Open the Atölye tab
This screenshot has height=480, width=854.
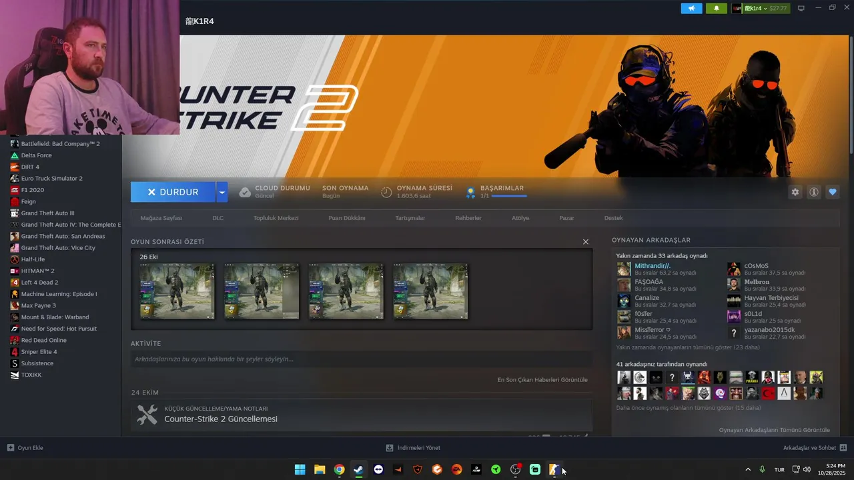(x=520, y=218)
